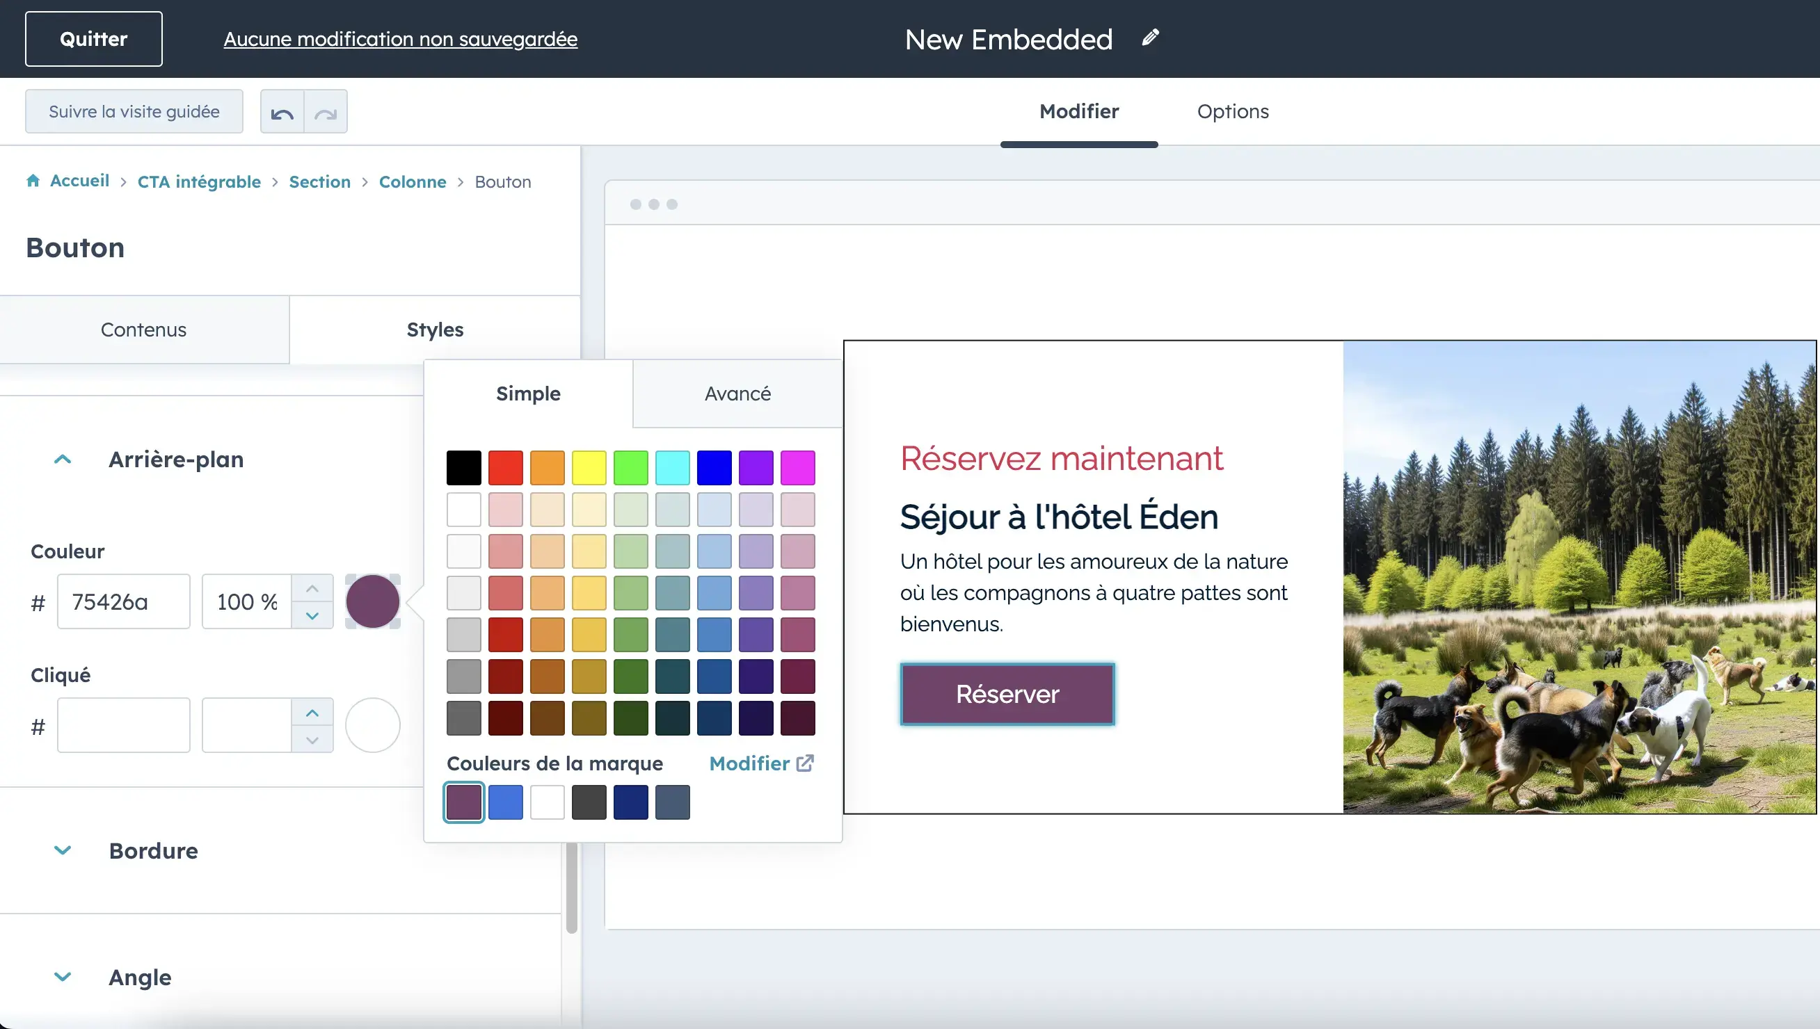Click the Modifier brand colors link
Screen dimensions: 1820x1029
(x=760, y=763)
